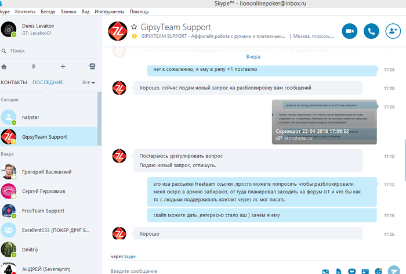Click the 17:12 timestamp
The image size is (406, 274).
[389, 185]
